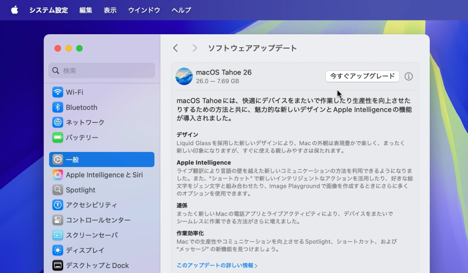Open アクセシビリティ settings via its icon
Screen dimensions: 468x273
click(x=58, y=205)
